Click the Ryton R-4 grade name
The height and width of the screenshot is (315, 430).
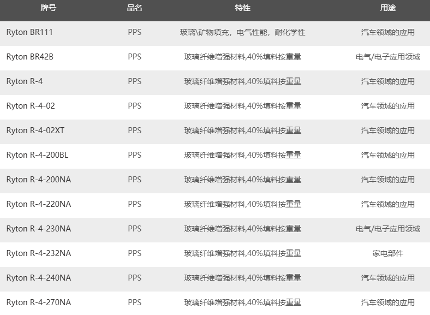[x=24, y=81]
